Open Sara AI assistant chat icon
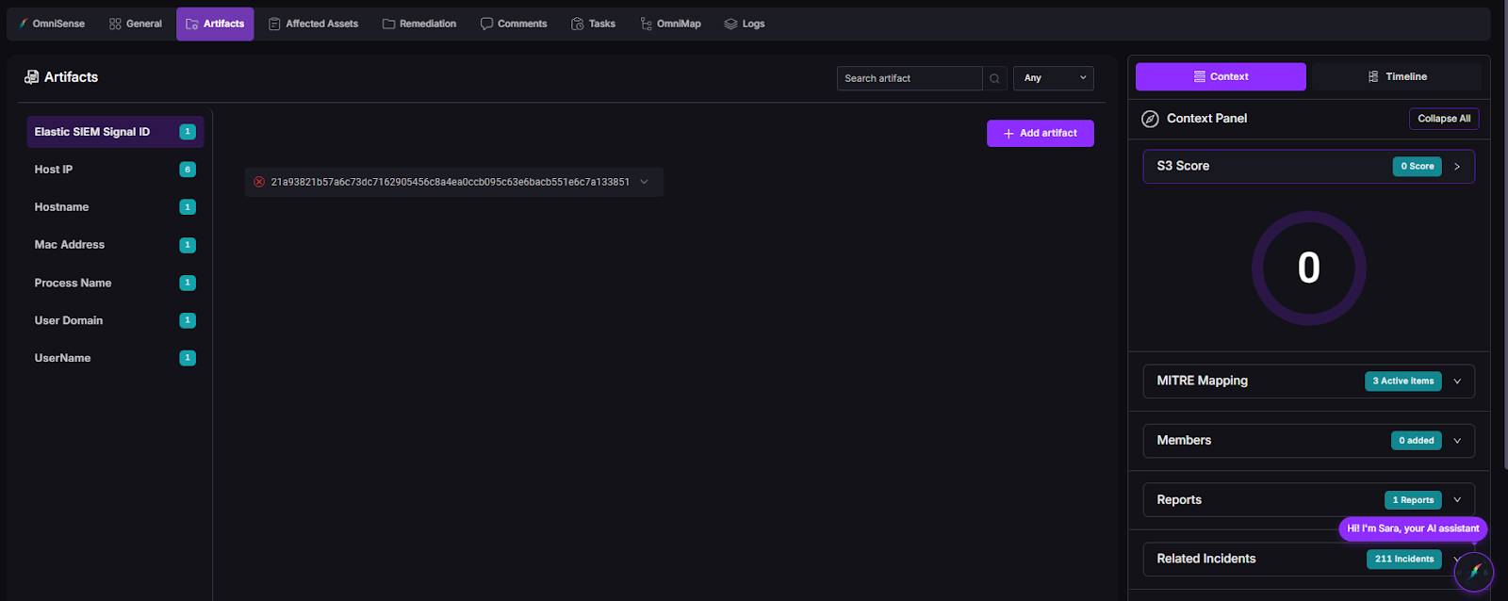 pos(1473,572)
